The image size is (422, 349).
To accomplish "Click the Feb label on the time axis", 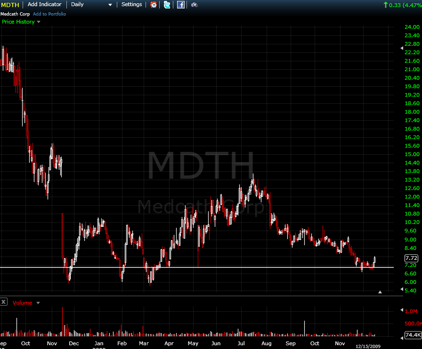I will 122,343.
